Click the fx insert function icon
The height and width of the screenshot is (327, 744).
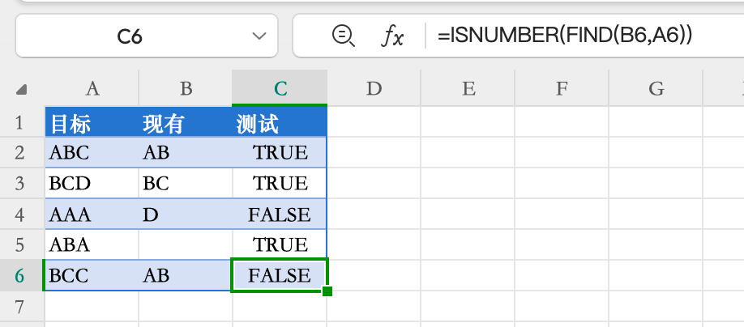(x=392, y=36)
